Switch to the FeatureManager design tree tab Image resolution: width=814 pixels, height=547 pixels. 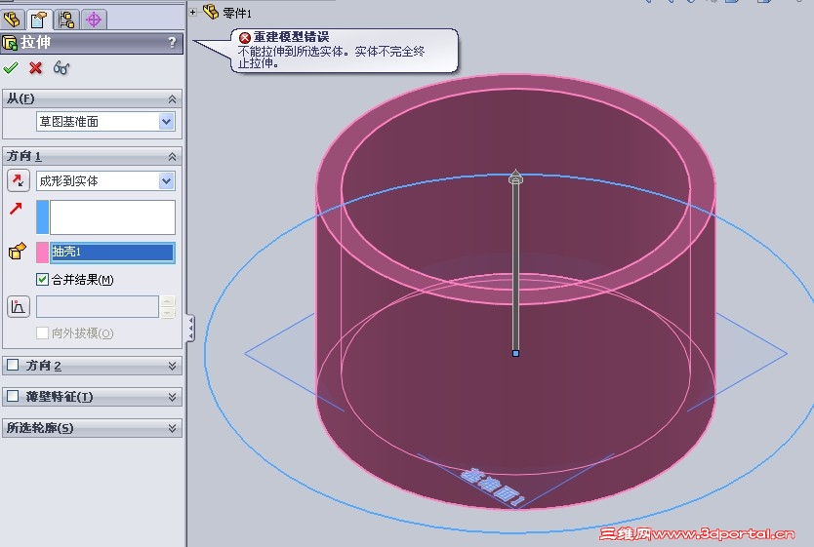[x=12, y=20]
